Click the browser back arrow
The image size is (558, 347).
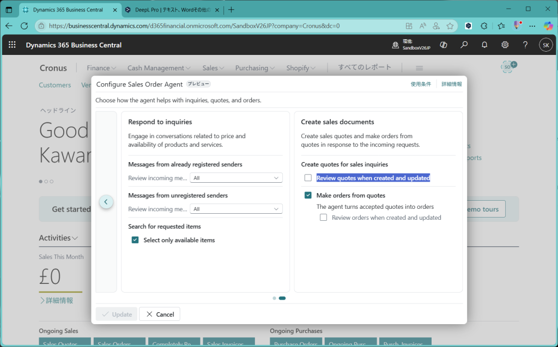pos(9,26)
